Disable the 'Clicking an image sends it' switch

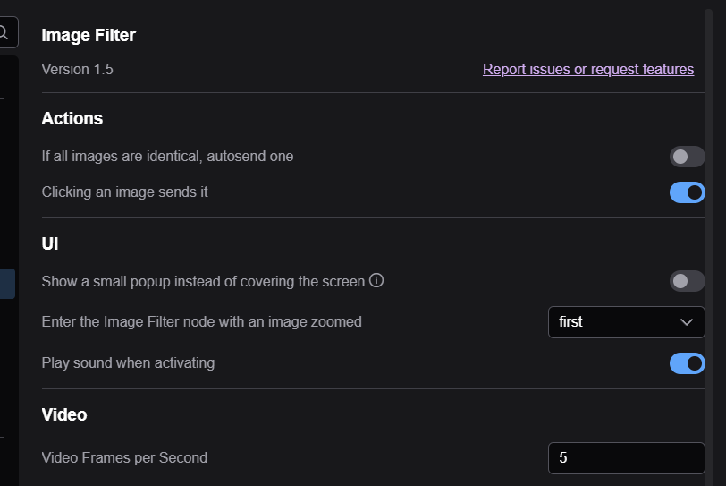tap(687, 192)
